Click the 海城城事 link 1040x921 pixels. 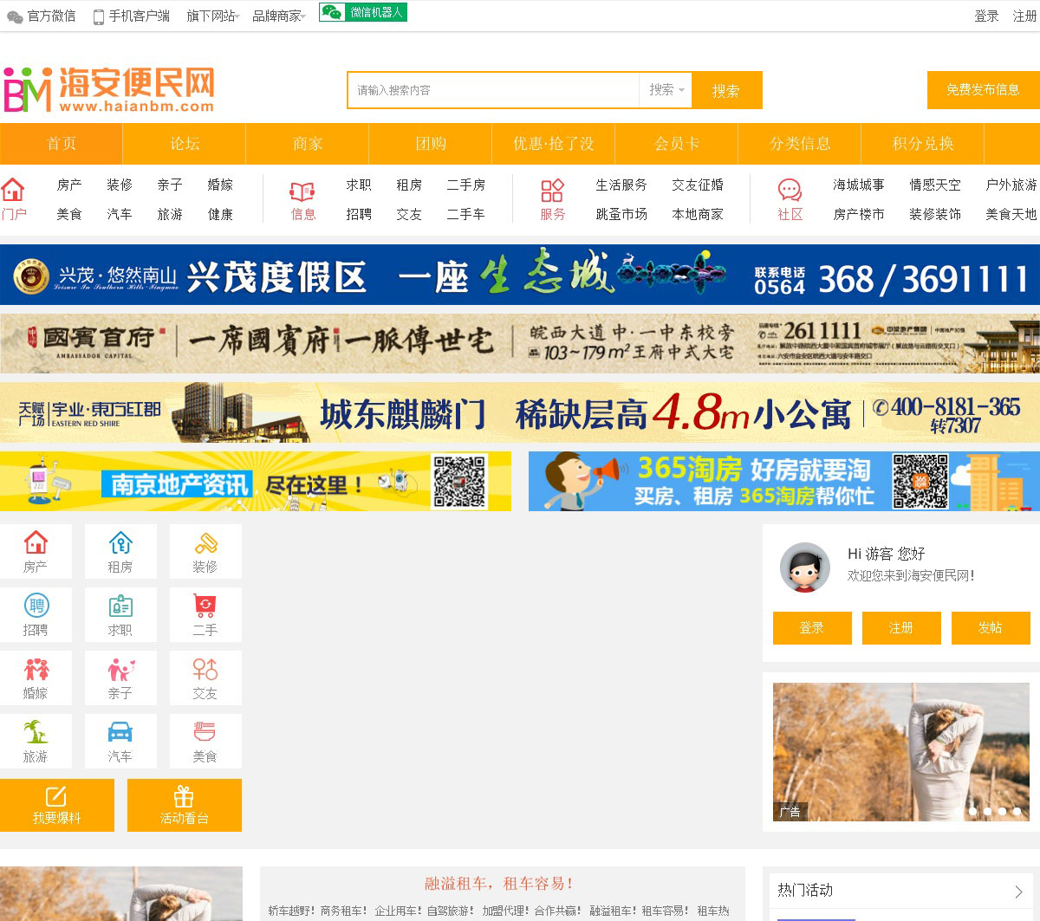[x=859, y=185]
